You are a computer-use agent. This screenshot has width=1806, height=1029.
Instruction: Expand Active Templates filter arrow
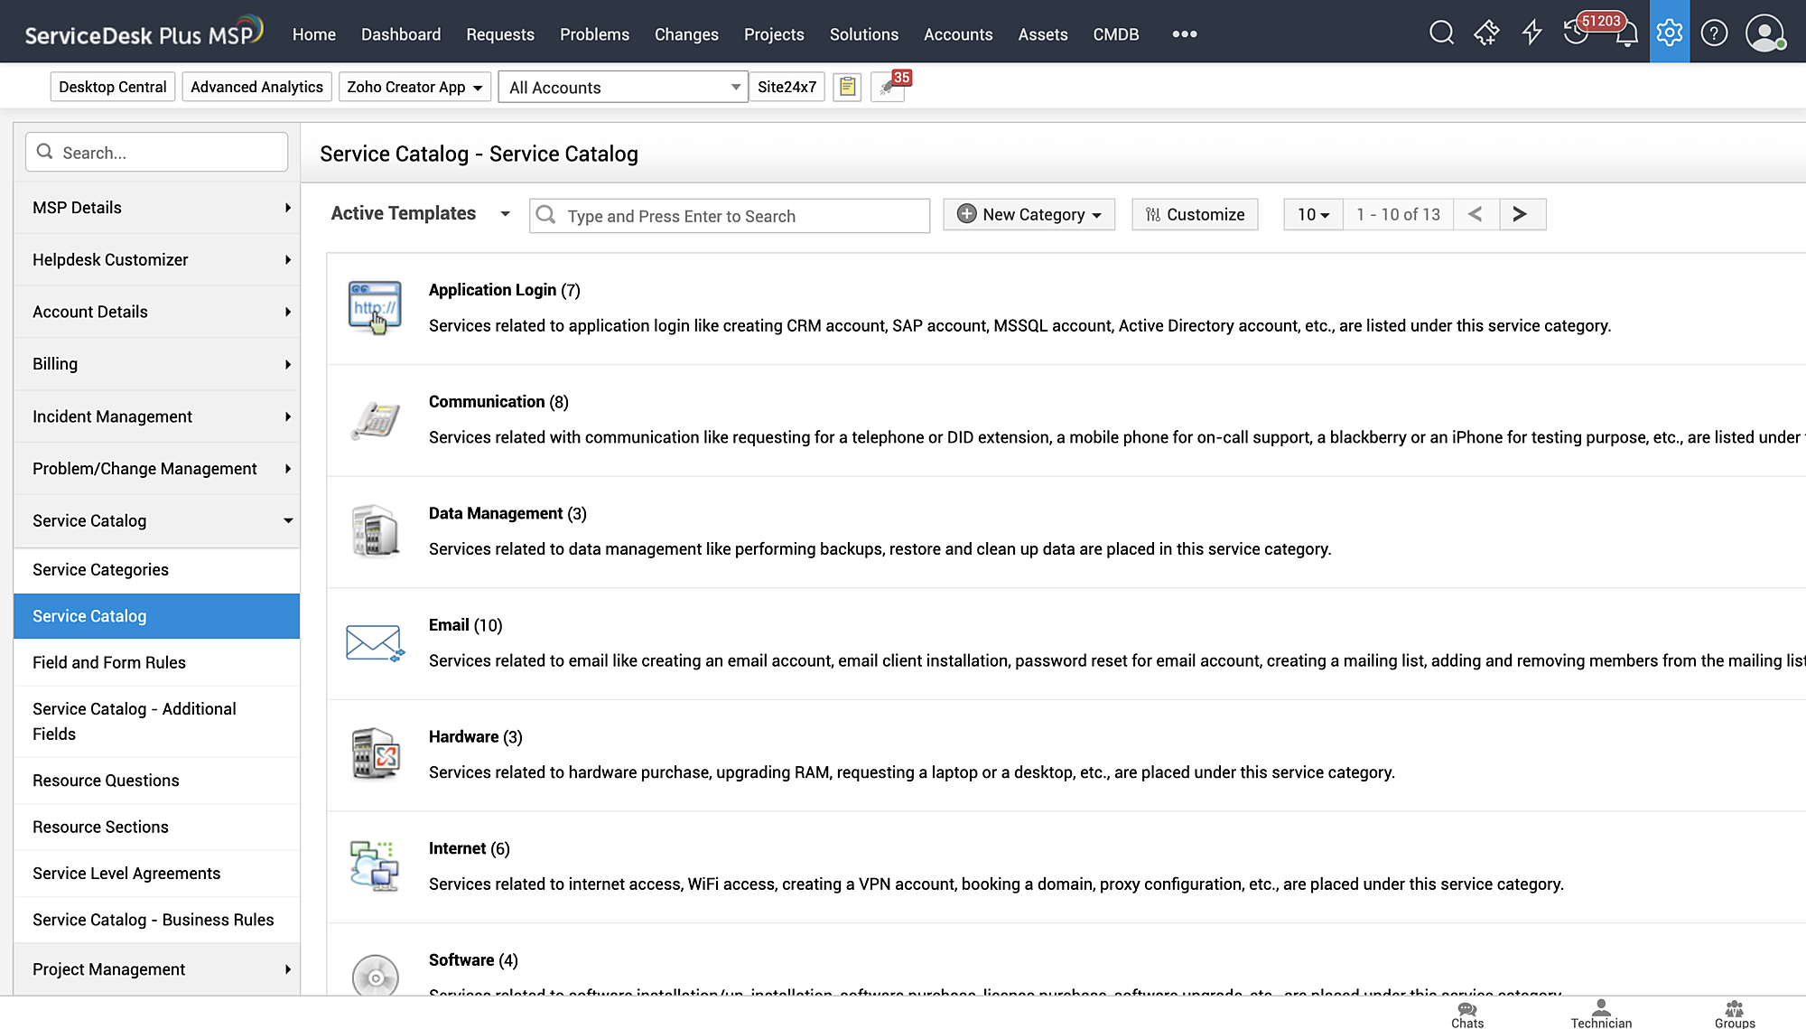(x=505, y=214)
